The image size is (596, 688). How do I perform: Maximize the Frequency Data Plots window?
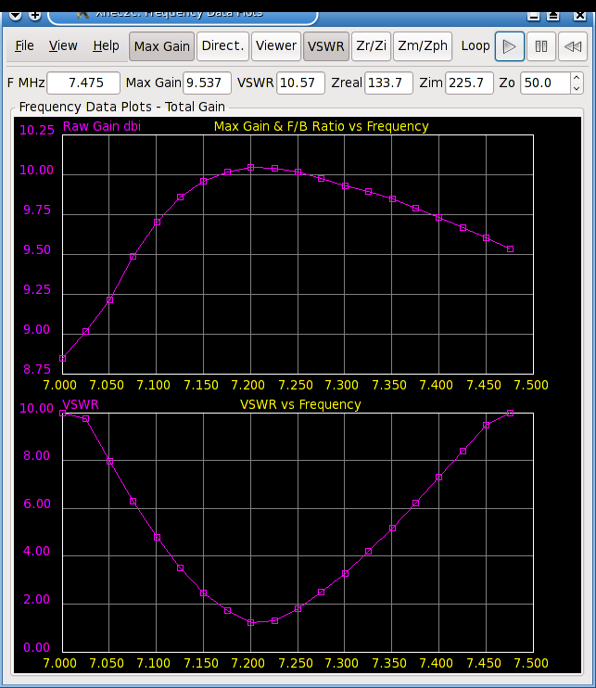[553, 16]
